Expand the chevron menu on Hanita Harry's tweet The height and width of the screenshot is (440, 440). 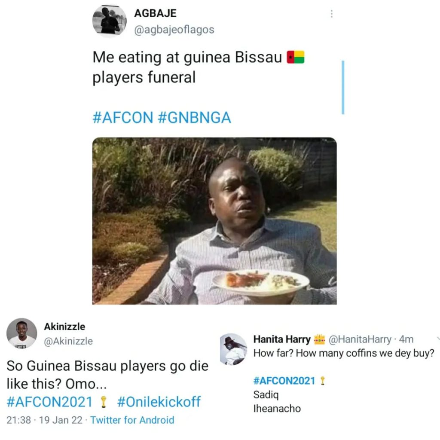(437, 338)
